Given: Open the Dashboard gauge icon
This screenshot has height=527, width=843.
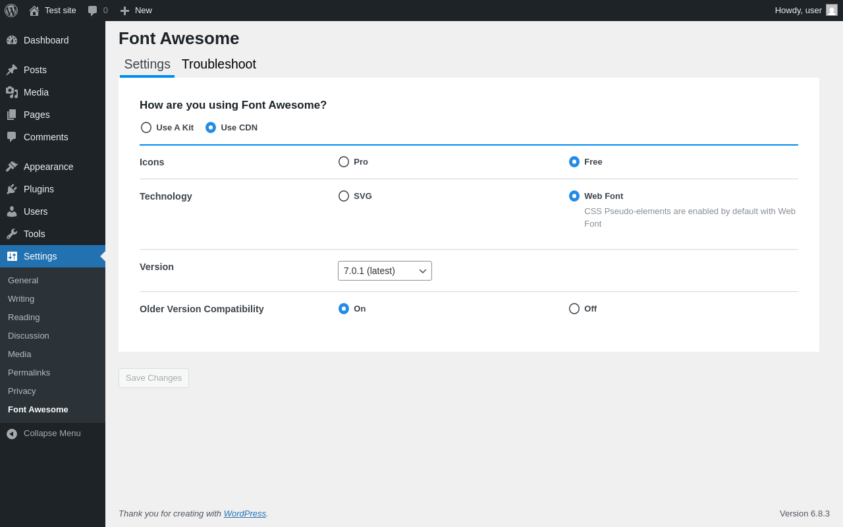Looking at the screenshot, I should [x=12, y=40].
